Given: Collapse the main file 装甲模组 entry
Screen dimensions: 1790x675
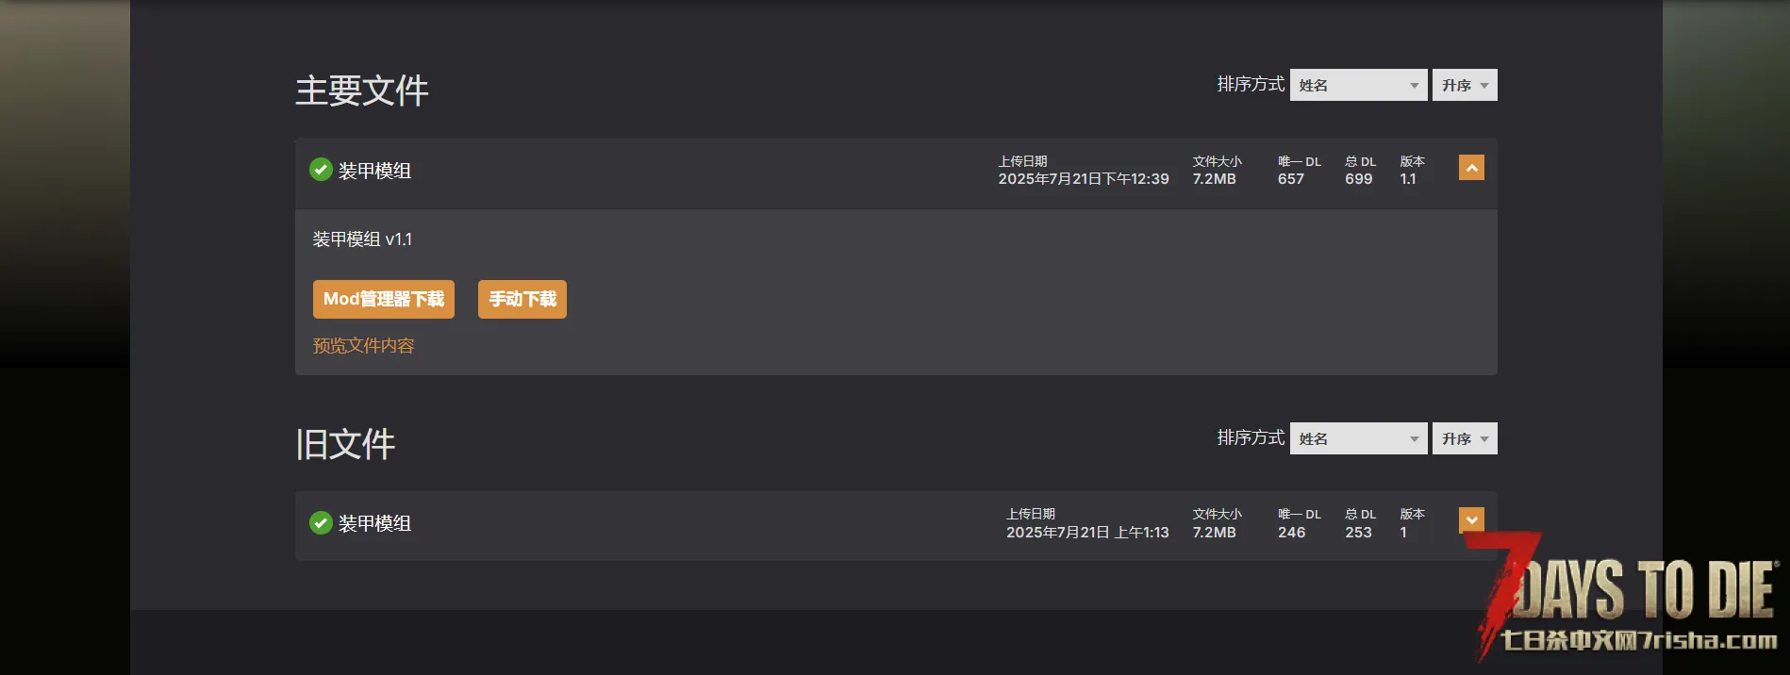Looking at the screenshot, I should coord(1471,168).
